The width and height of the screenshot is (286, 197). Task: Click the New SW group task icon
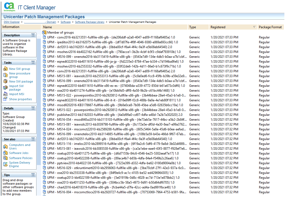click(5, 69)
